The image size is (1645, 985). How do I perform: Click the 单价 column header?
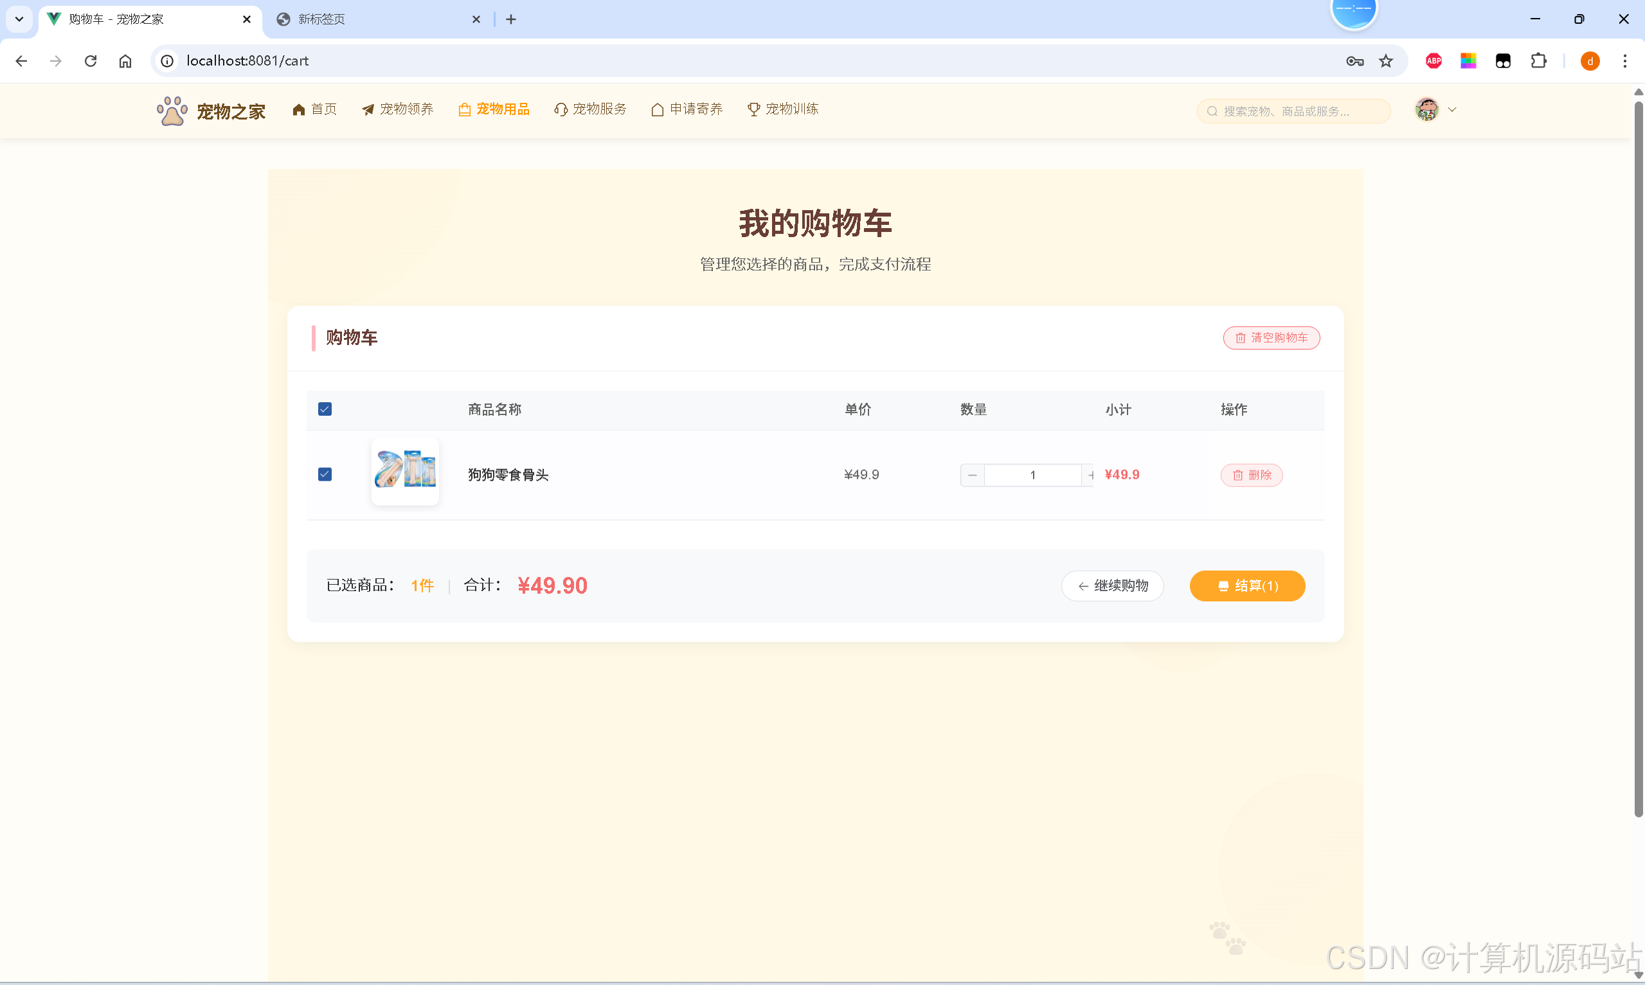click(x=858, y=409)
